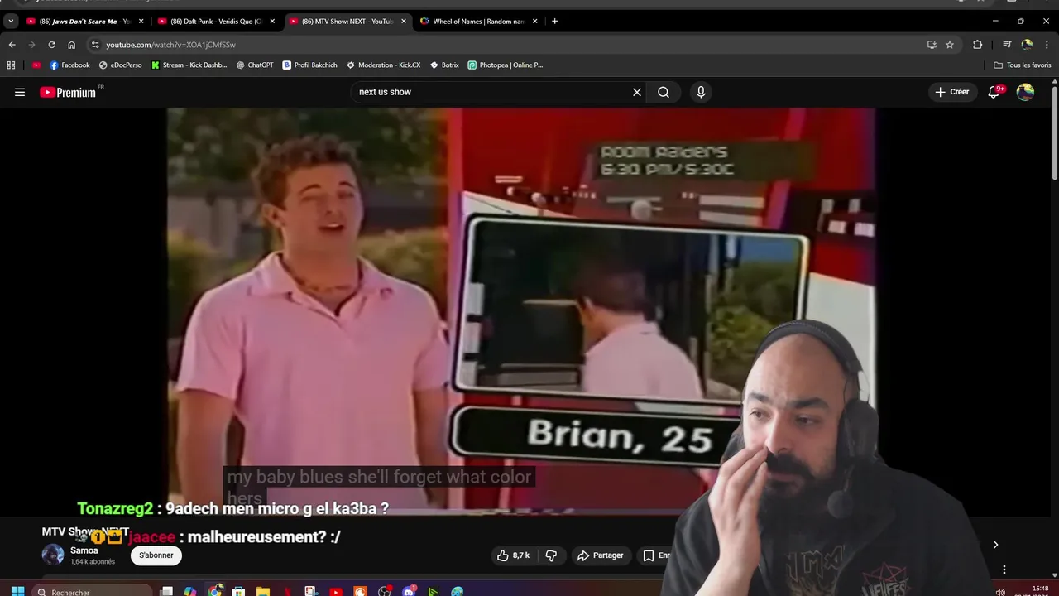
Task: Open Task View on the taskbar
Action: click(x=166, y=592)
